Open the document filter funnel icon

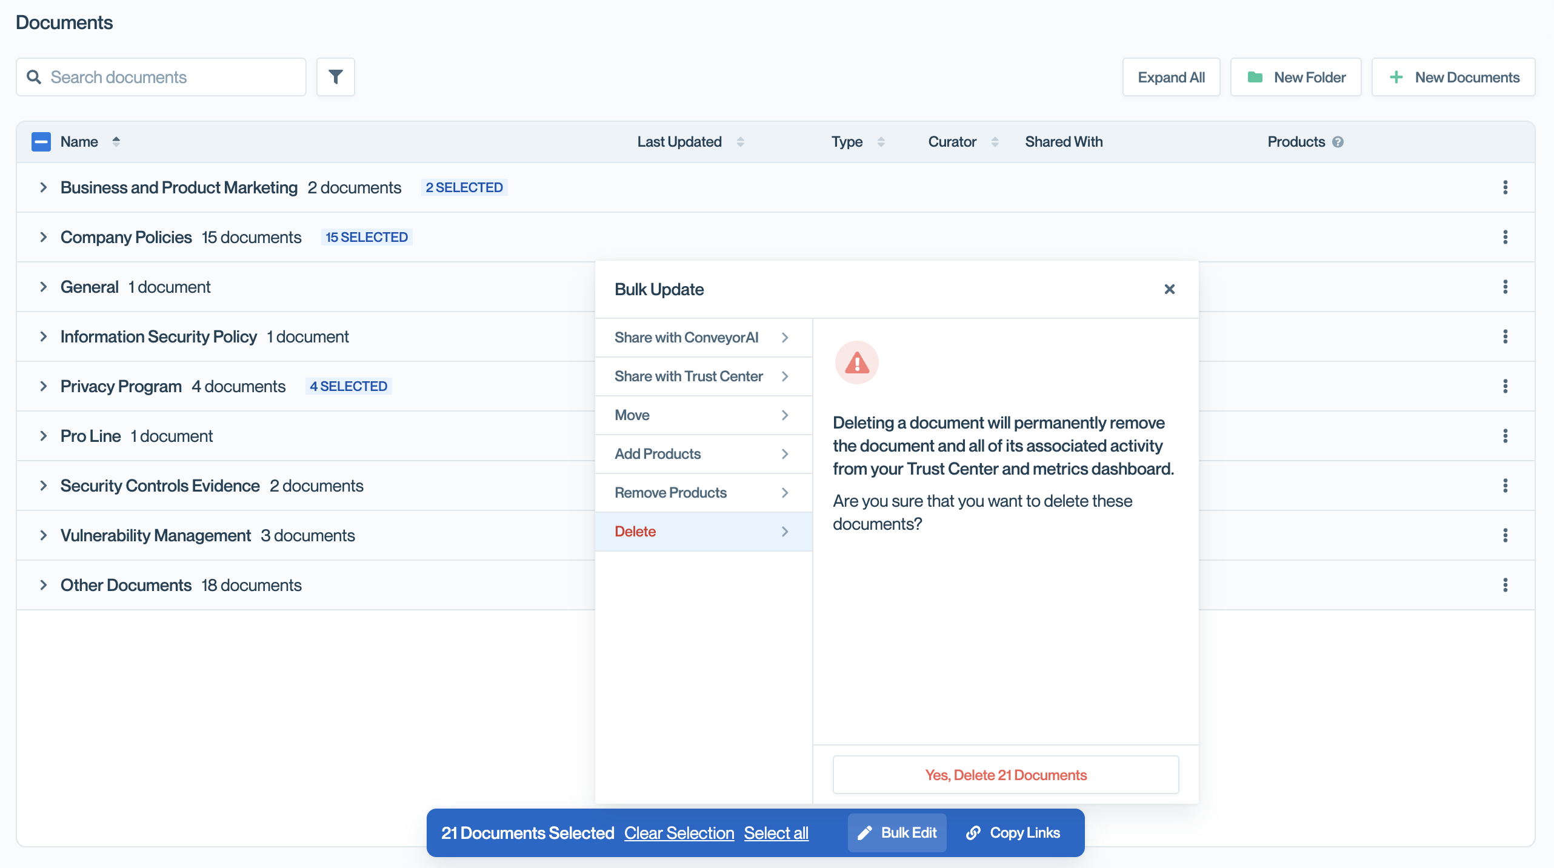click(335, 77)
